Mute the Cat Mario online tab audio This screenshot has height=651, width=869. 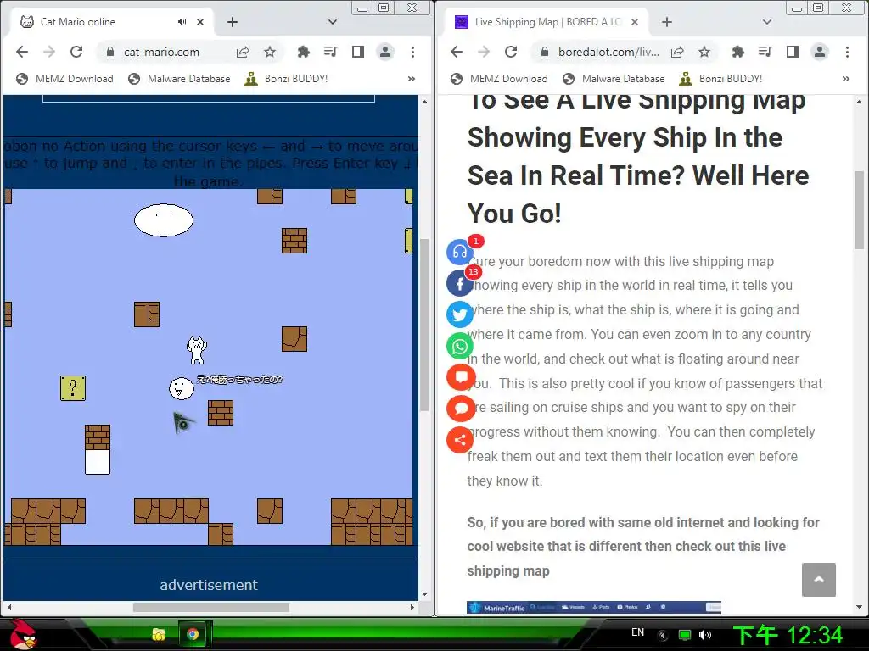[x=182, y=22]
